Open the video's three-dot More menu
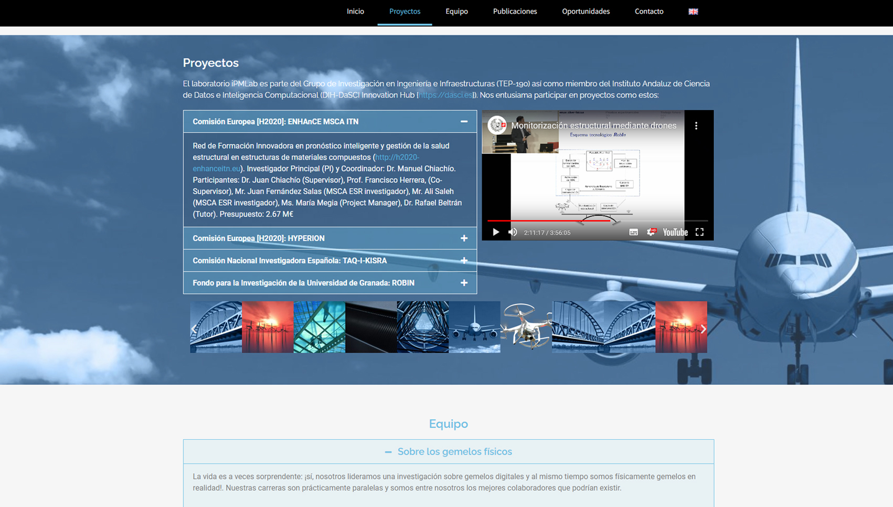 click(x=697, y=126)
